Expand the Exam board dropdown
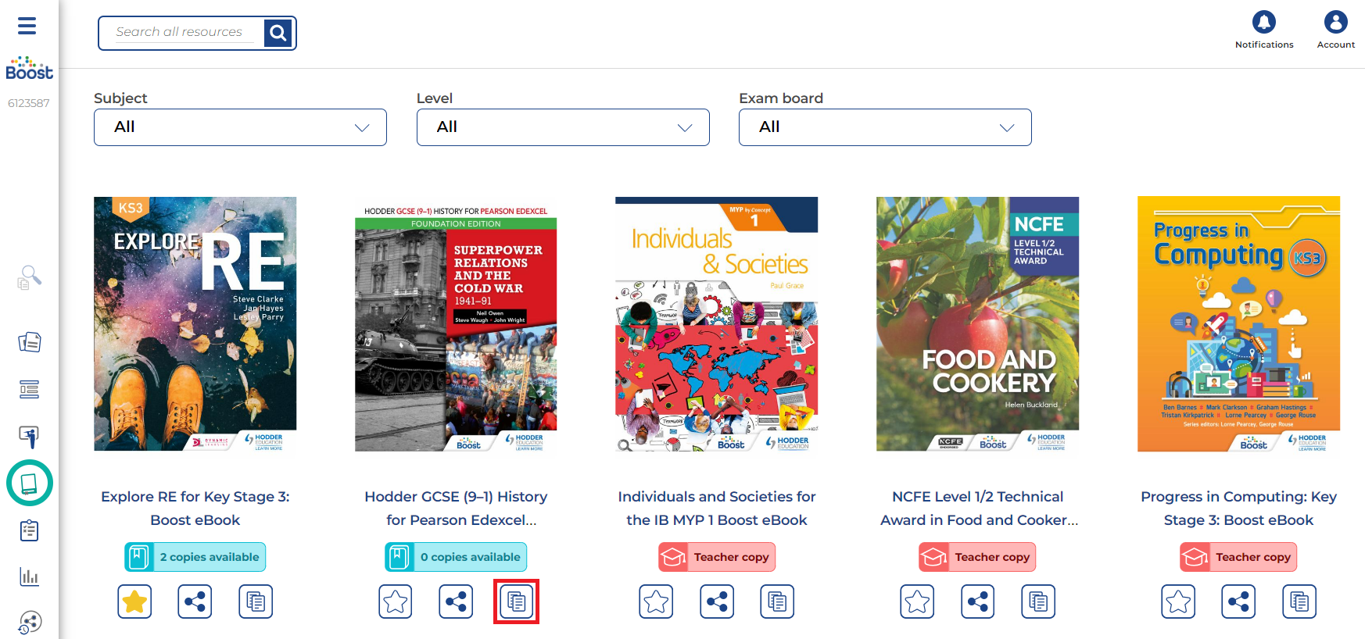The image size is (1365, 639). [884, 127]
